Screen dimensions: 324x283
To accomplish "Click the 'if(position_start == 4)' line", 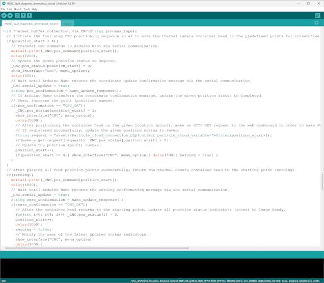I will click(117, 155).
